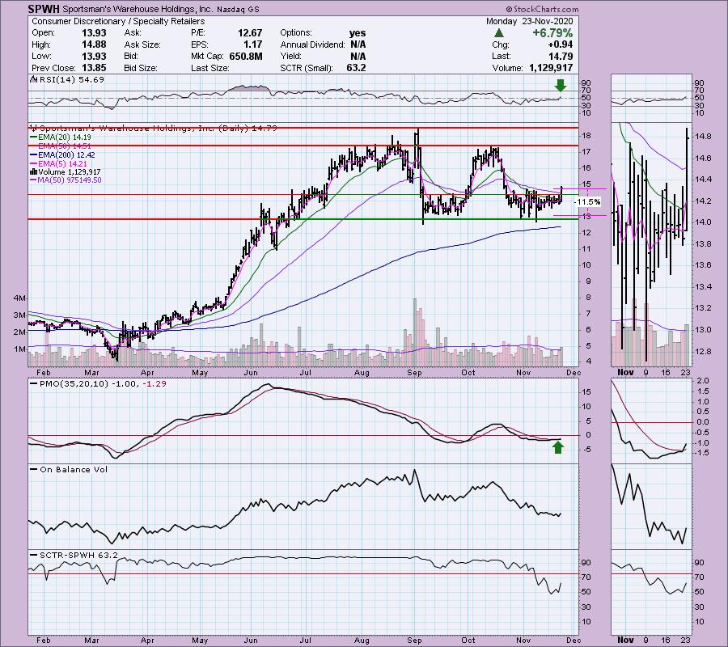Select the SPWH ticker symbol in the header
Image resolution: width=728 pixels, height=647 pixels.
[x=43, y=9]
